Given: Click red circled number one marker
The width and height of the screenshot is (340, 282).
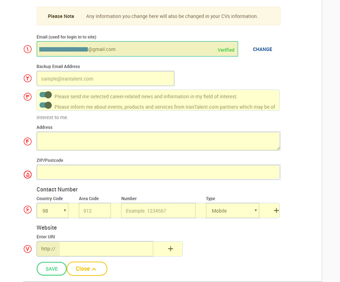Looking at the screenshot, I should click(28, 49).
